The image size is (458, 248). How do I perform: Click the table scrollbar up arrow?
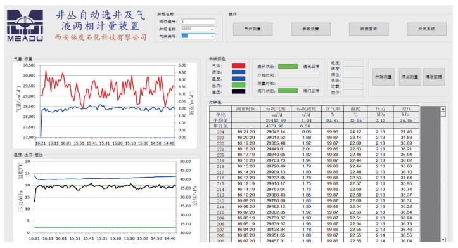pos(443,109)
